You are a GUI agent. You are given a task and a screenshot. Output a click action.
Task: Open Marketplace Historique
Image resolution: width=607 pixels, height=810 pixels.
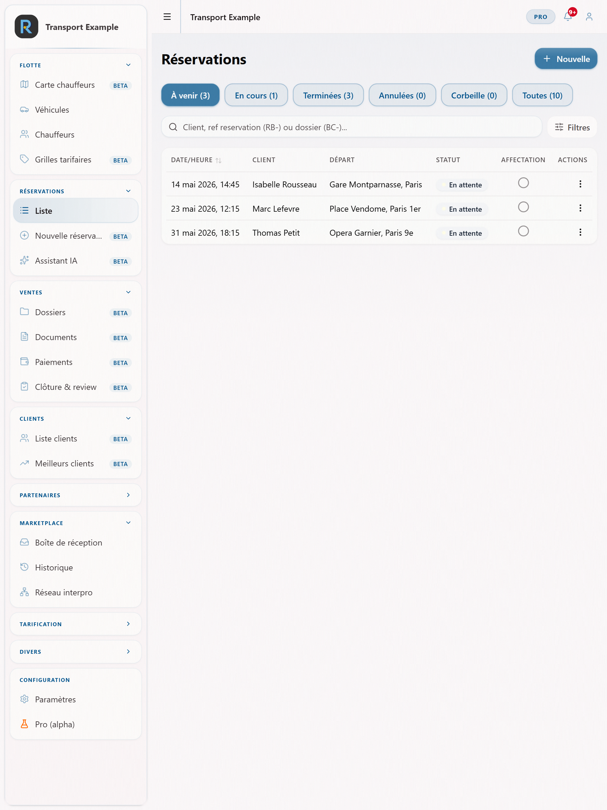(x=76, y=567)
